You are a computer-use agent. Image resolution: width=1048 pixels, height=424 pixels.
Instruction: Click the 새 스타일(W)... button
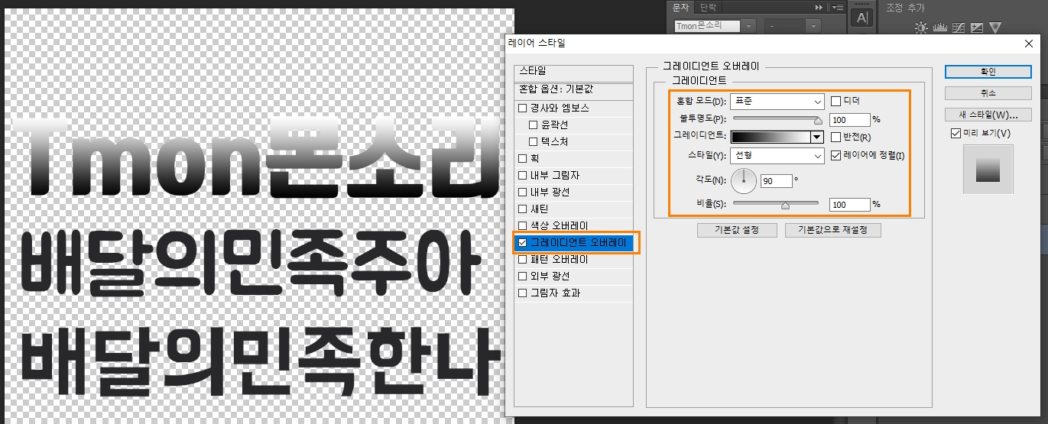988,115
